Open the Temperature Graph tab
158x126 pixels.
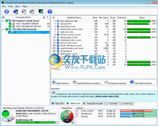(93, 103)
